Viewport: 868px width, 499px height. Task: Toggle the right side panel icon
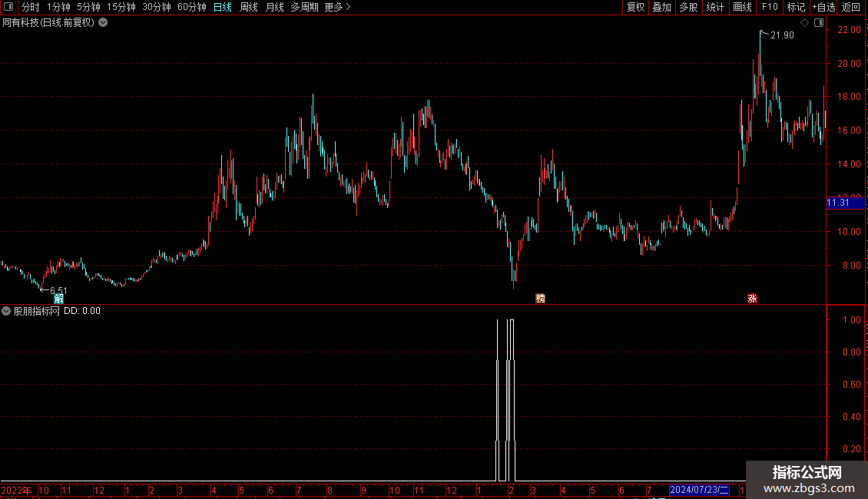pos(819,23)
